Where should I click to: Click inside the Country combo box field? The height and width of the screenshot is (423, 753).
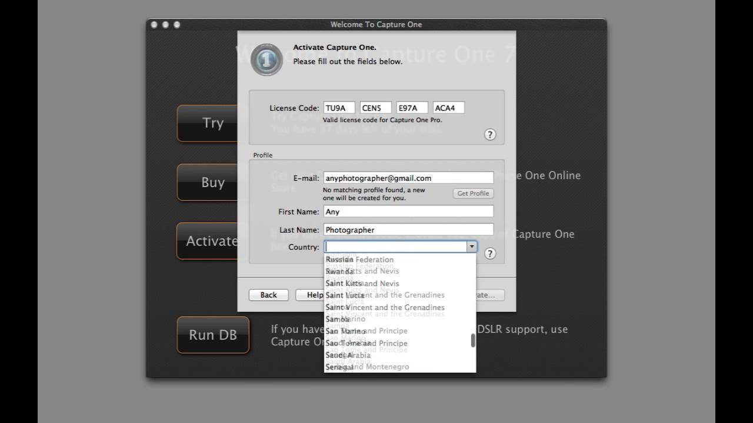point(395,247)
